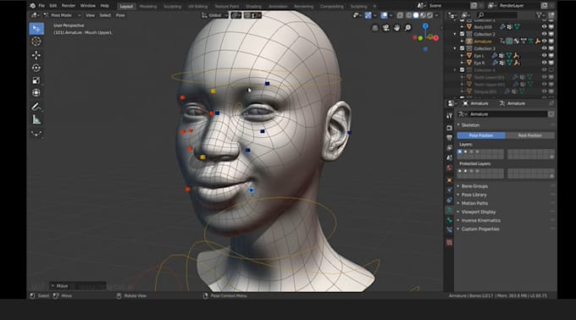Toggle viewport overlays

point(384,15)
